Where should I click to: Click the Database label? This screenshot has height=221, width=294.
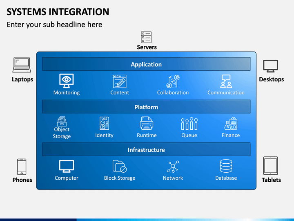click(226, 178)
